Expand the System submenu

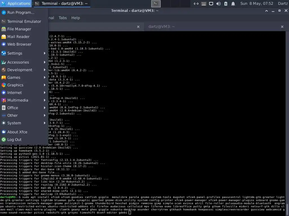(x=24, y=123)
